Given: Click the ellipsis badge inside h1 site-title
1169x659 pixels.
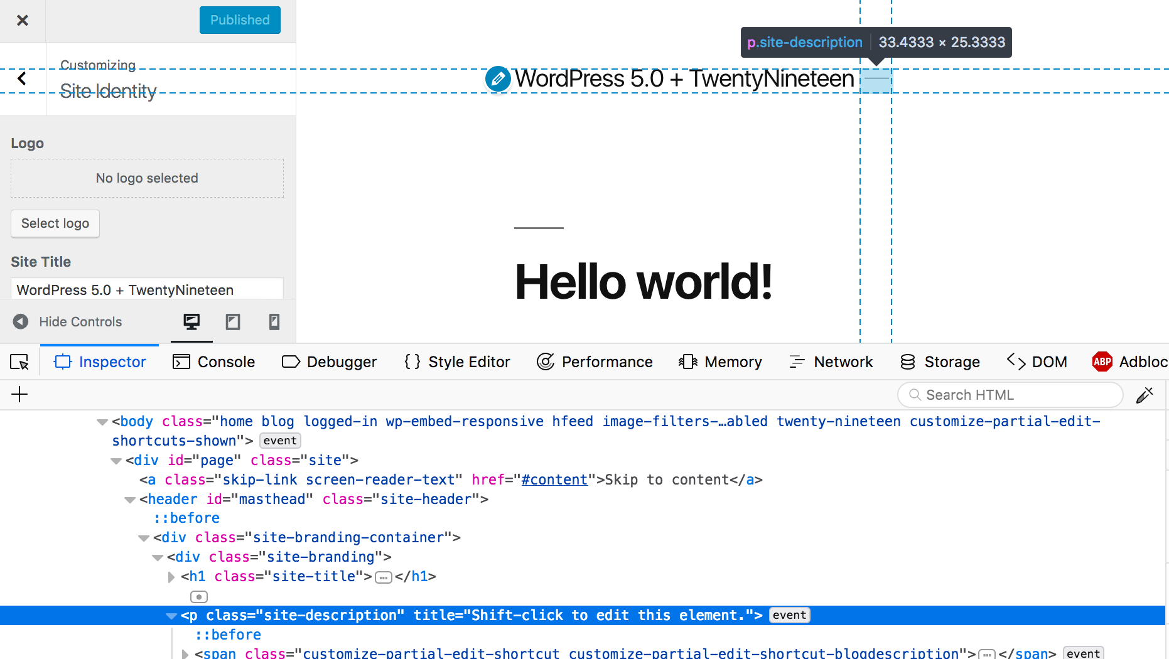Looking at the screenshot, I should (384, 577).
